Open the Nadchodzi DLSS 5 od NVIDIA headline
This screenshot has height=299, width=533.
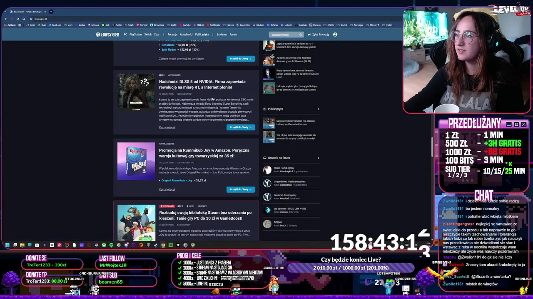click(202, 84)
